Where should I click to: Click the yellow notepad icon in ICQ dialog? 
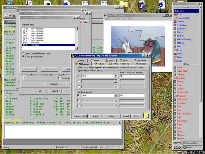[146, 115]
